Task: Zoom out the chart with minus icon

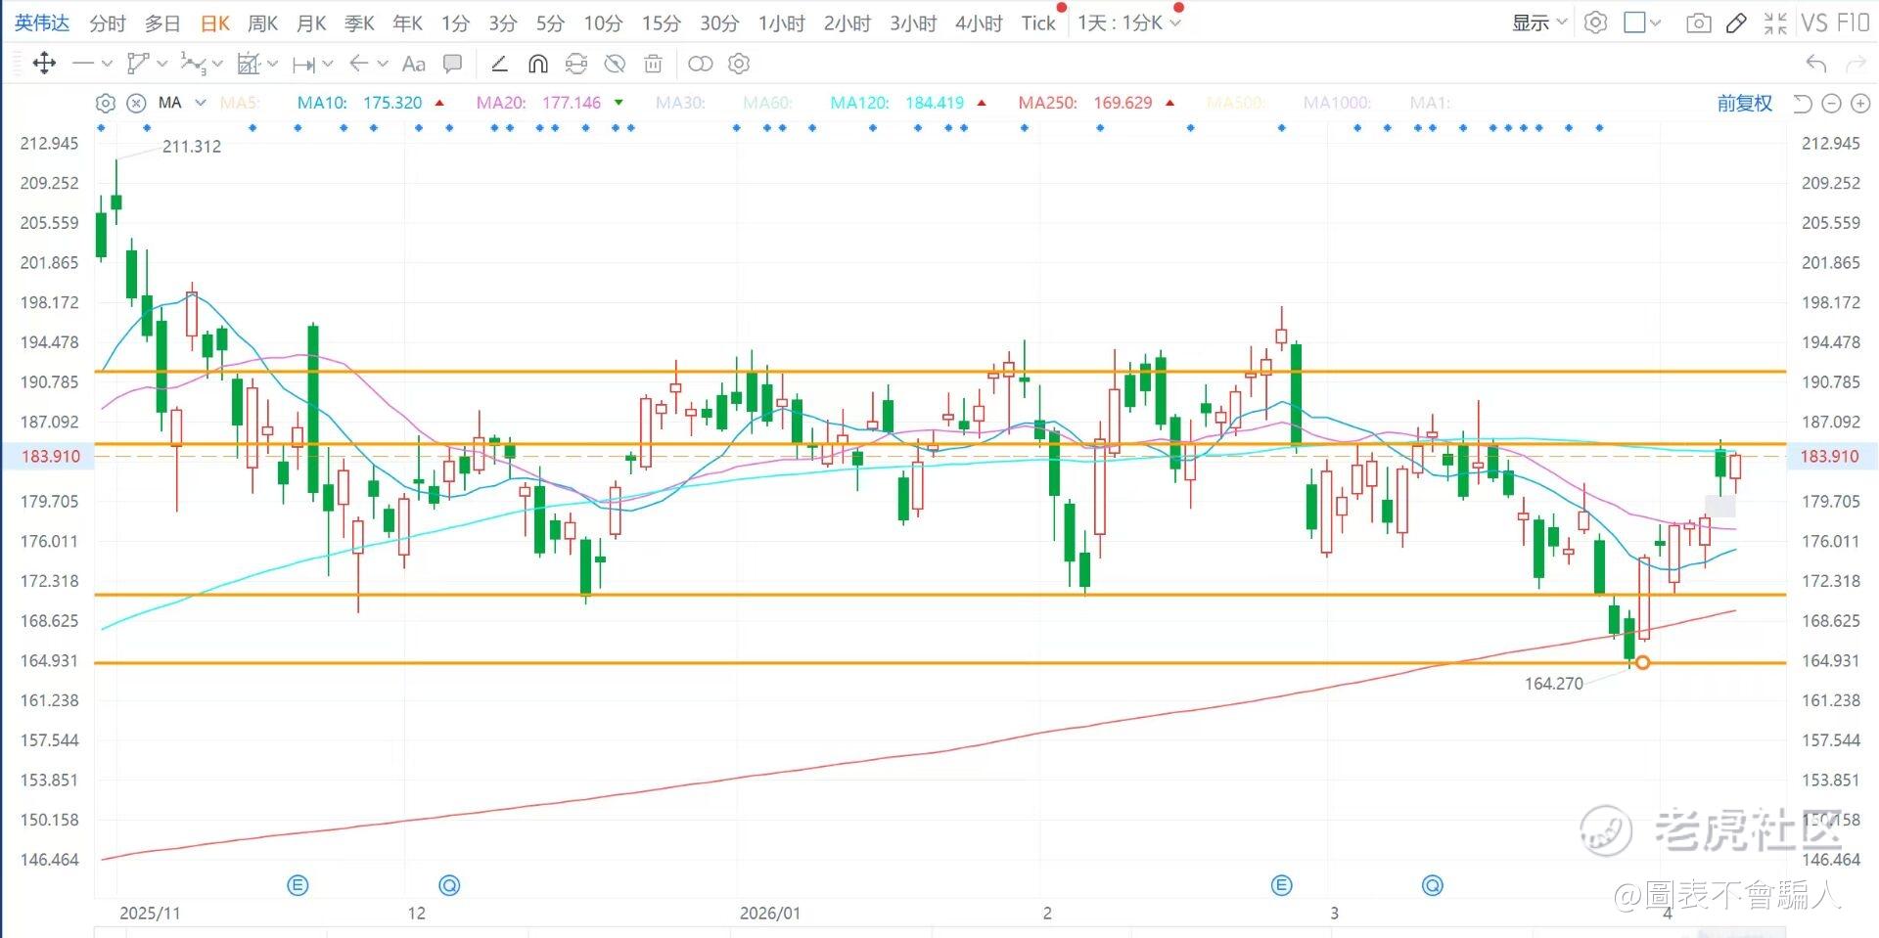Action: coord(1832,103)
